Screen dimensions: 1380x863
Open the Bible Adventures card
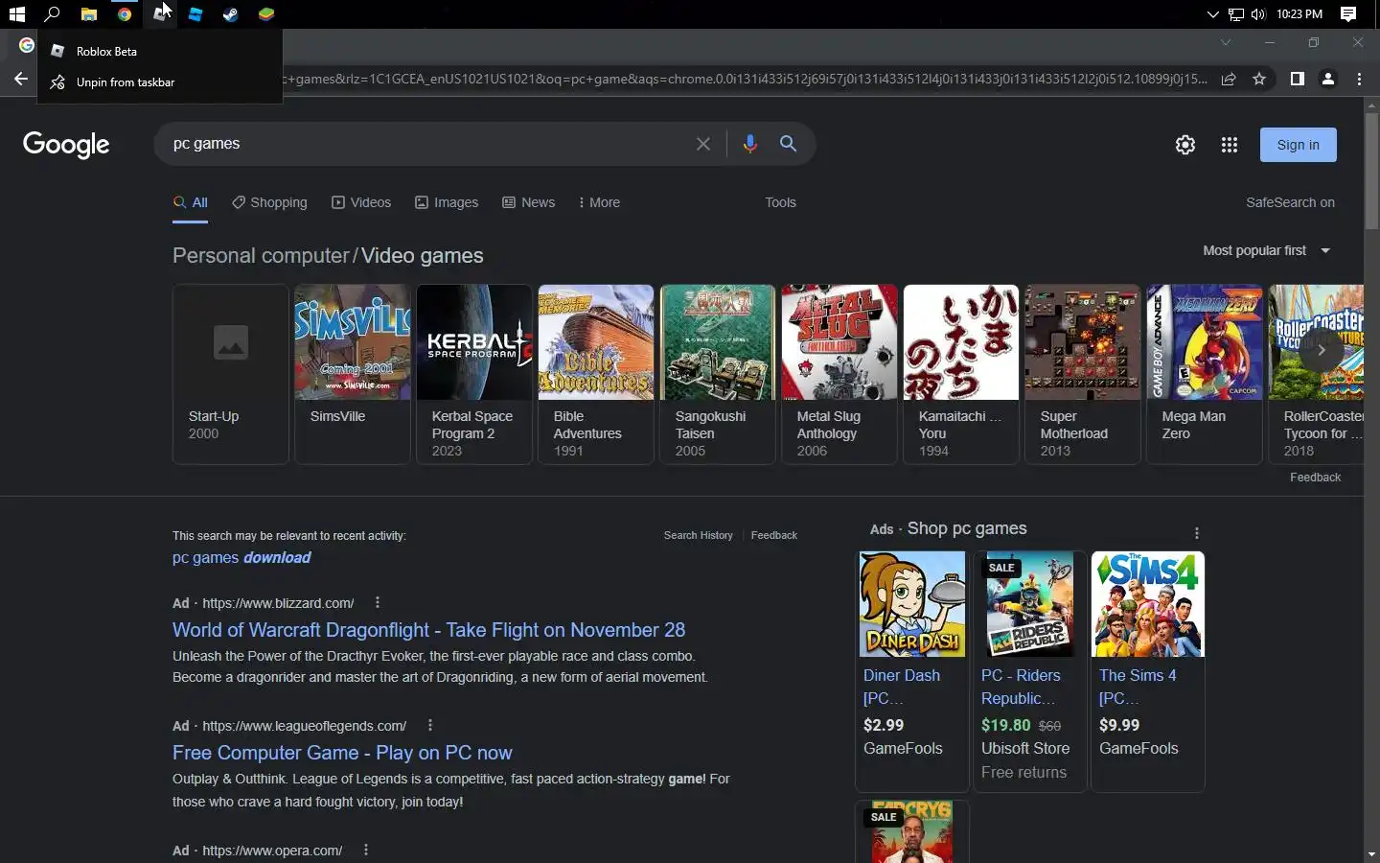pos(595,374)
